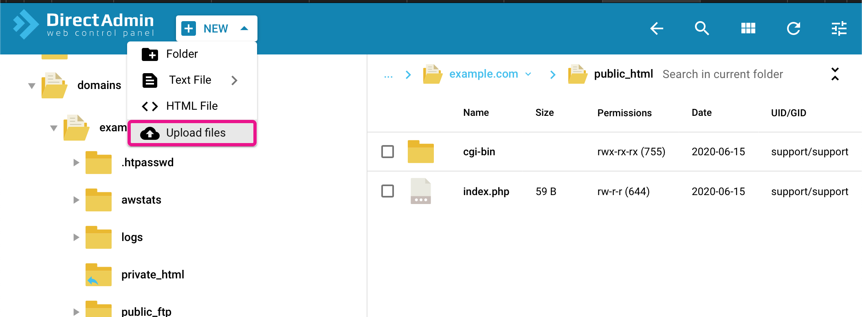Image resolution: width=862 pixels, height=317 pixels.
Task: Collapse the domains tree folder
Action: pyautogui.click(x=32, y=86)
